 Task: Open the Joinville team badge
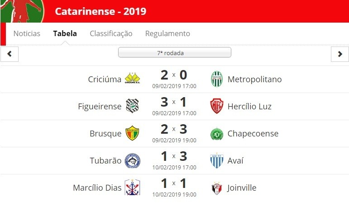coord(217,188)
